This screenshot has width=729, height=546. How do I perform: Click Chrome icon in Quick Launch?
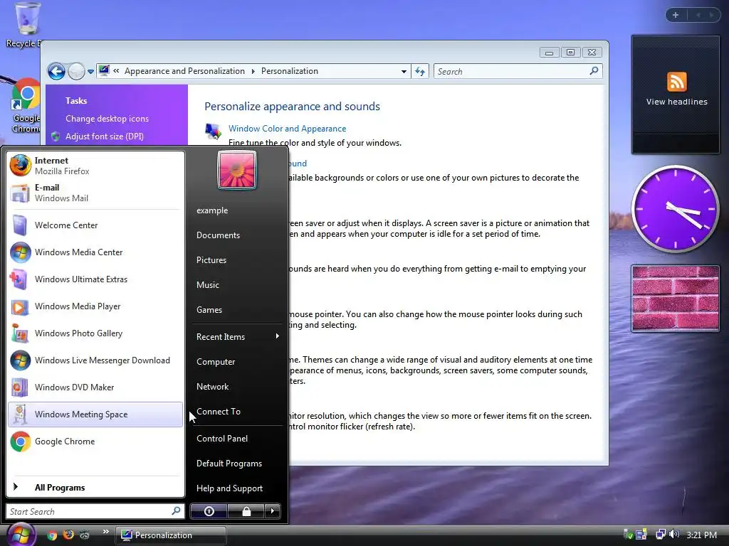52,535
